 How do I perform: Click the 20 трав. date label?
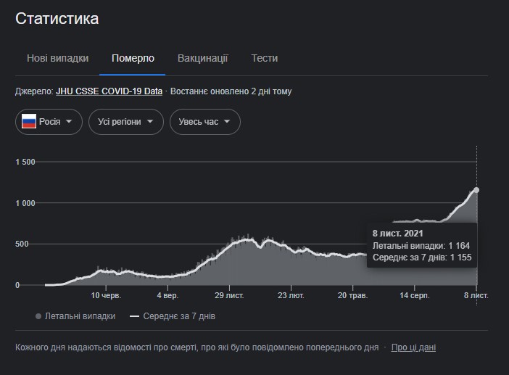click(x=352, y=296)
